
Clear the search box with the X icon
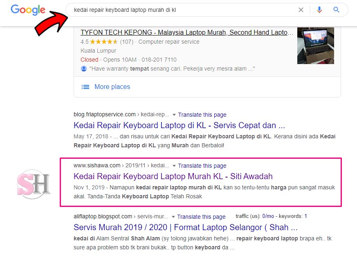301,10
